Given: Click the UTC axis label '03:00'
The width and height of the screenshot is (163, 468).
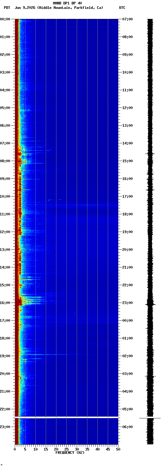Looking at the screenshot, I should coord(128,374).
